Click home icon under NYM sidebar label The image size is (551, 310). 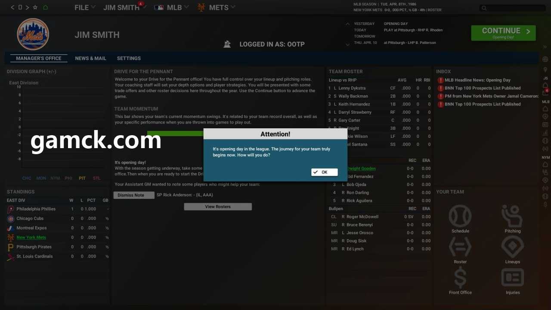click(545, 164)
